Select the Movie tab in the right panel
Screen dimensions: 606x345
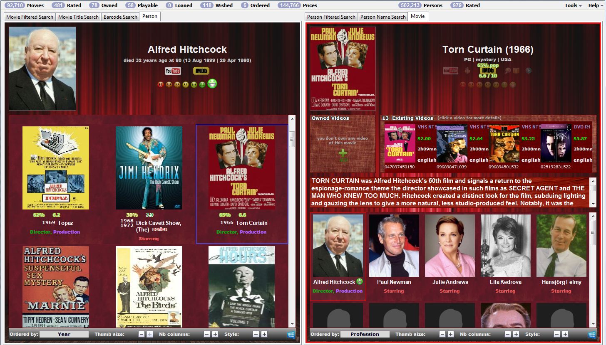coord(418,16)
